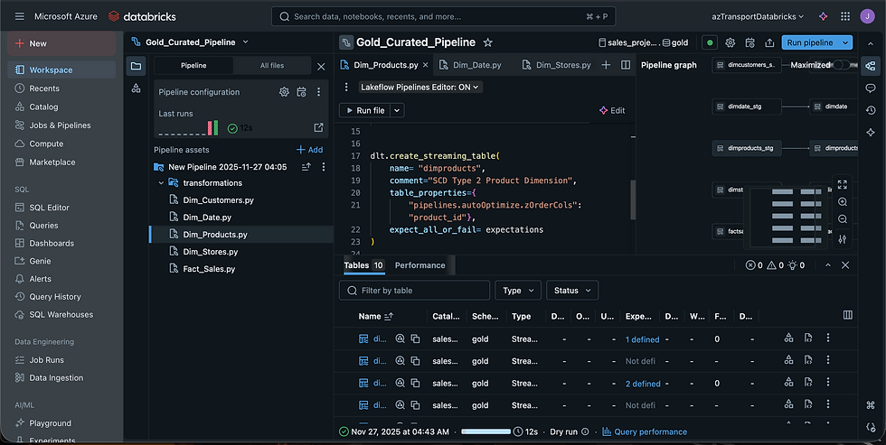Star the Gold_Curated_Pipeline as favorite

pyautogui.click(x=488, y=42)
